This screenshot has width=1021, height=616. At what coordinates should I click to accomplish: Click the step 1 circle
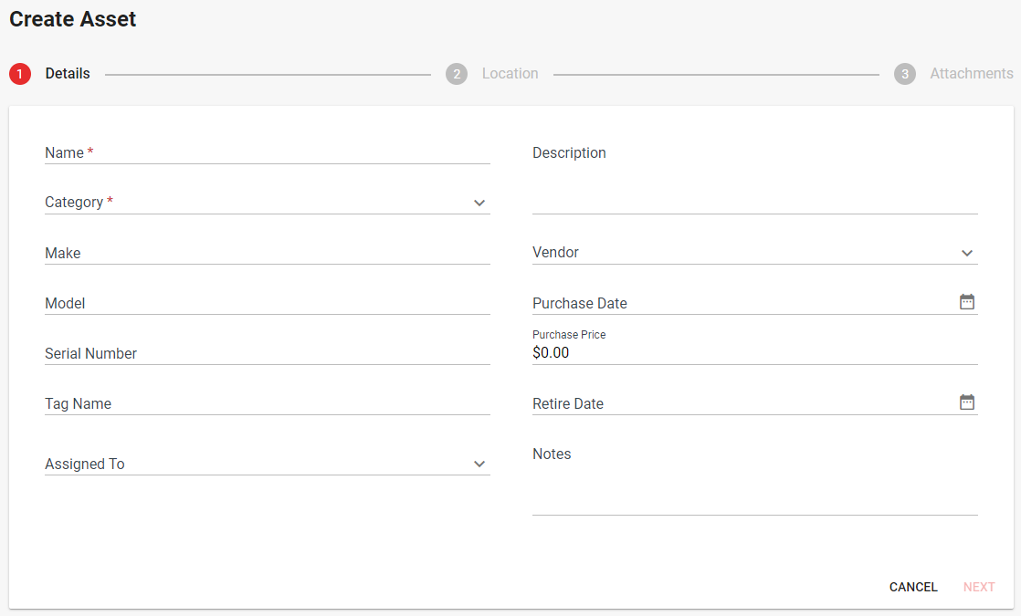[x=20, y=74]
